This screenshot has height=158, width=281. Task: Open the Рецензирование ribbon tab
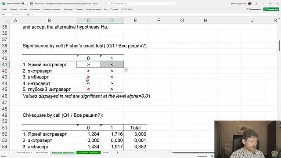point(94,9)
